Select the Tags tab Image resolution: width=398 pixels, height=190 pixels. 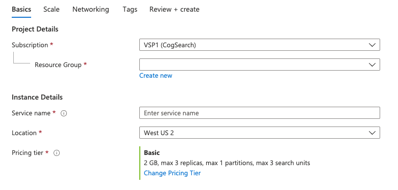coord(130,10)
